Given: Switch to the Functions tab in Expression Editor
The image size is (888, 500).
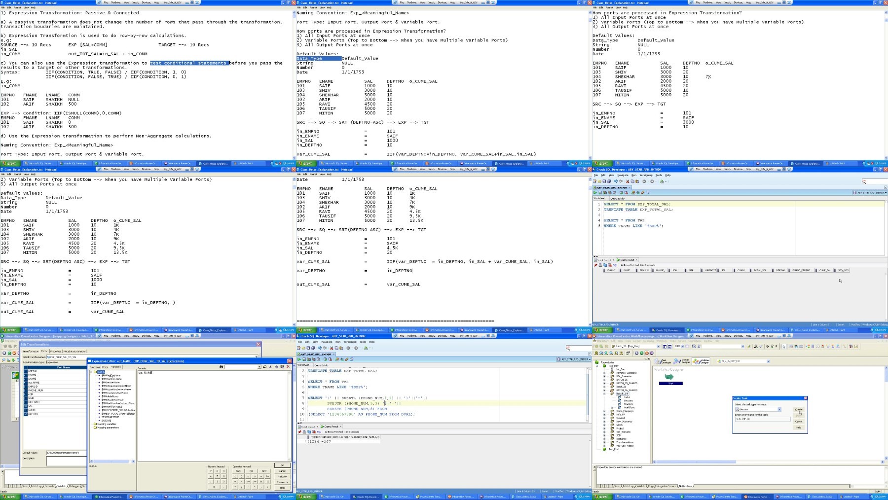Looking at the screenshot, I should [95, 367].
